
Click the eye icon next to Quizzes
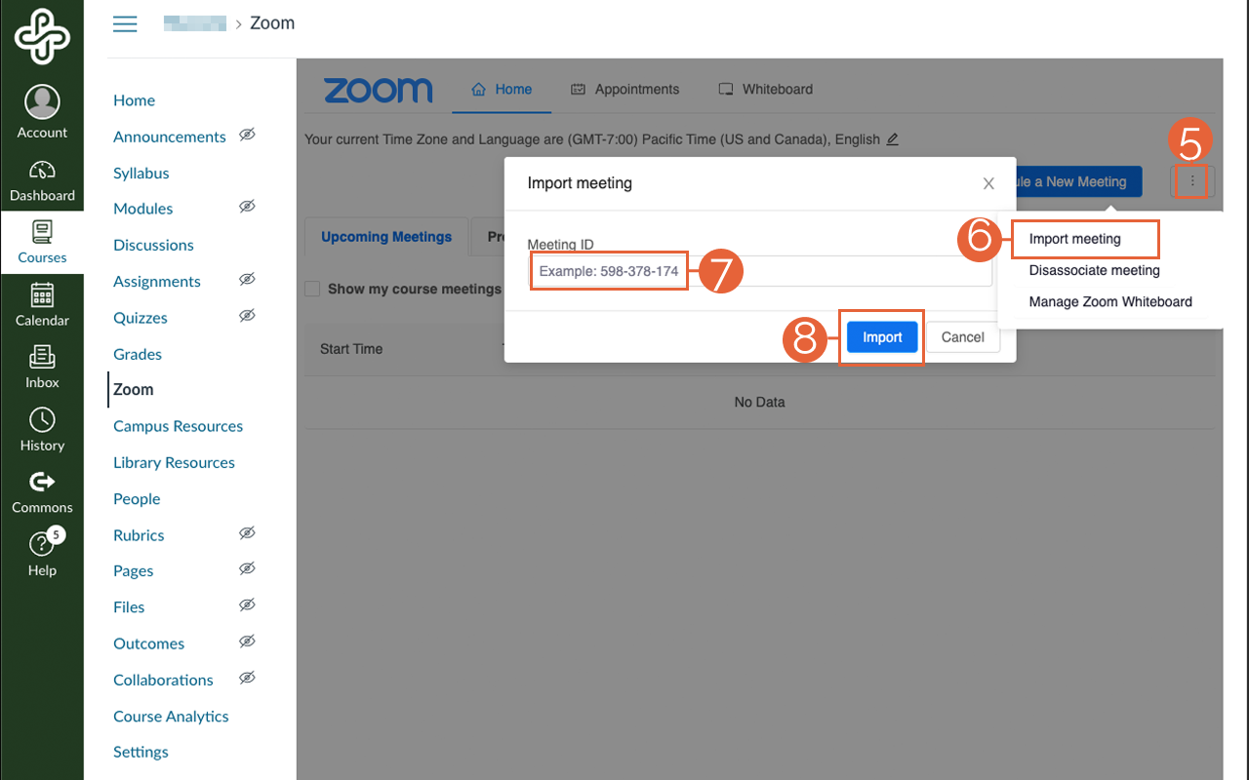(x=248, y=316)
